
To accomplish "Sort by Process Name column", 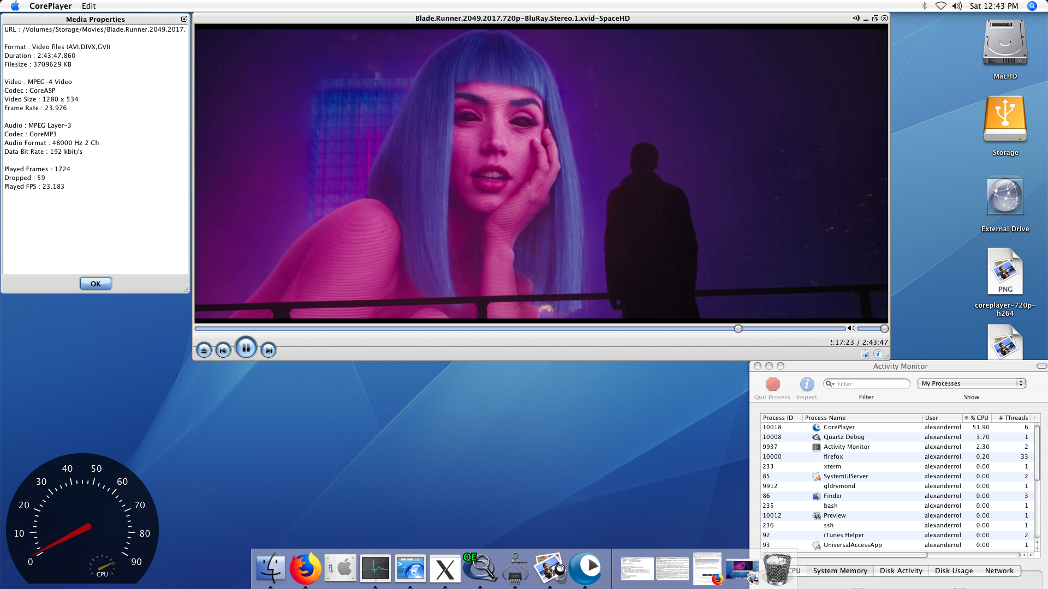I will (x=862, y=418).
